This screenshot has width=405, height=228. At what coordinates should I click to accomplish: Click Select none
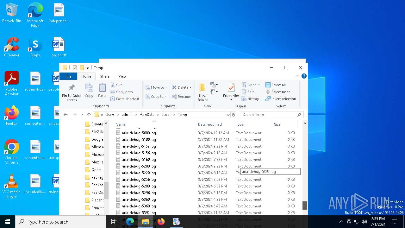(x=278, y=92)
